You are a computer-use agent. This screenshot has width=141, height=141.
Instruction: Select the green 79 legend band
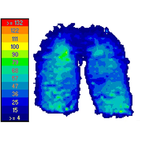coord(15,62)
